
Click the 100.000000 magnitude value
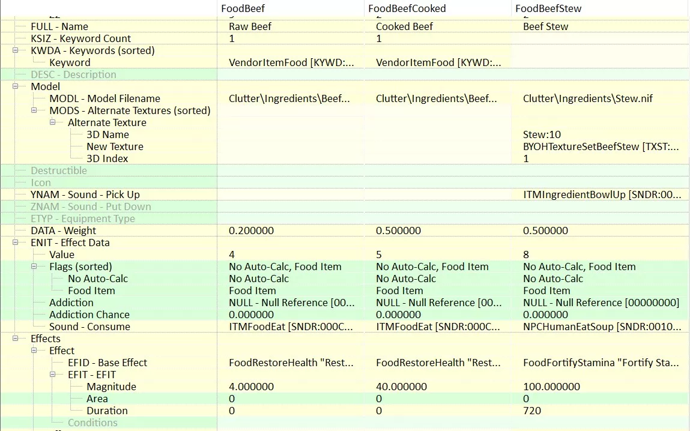point(551,387)
